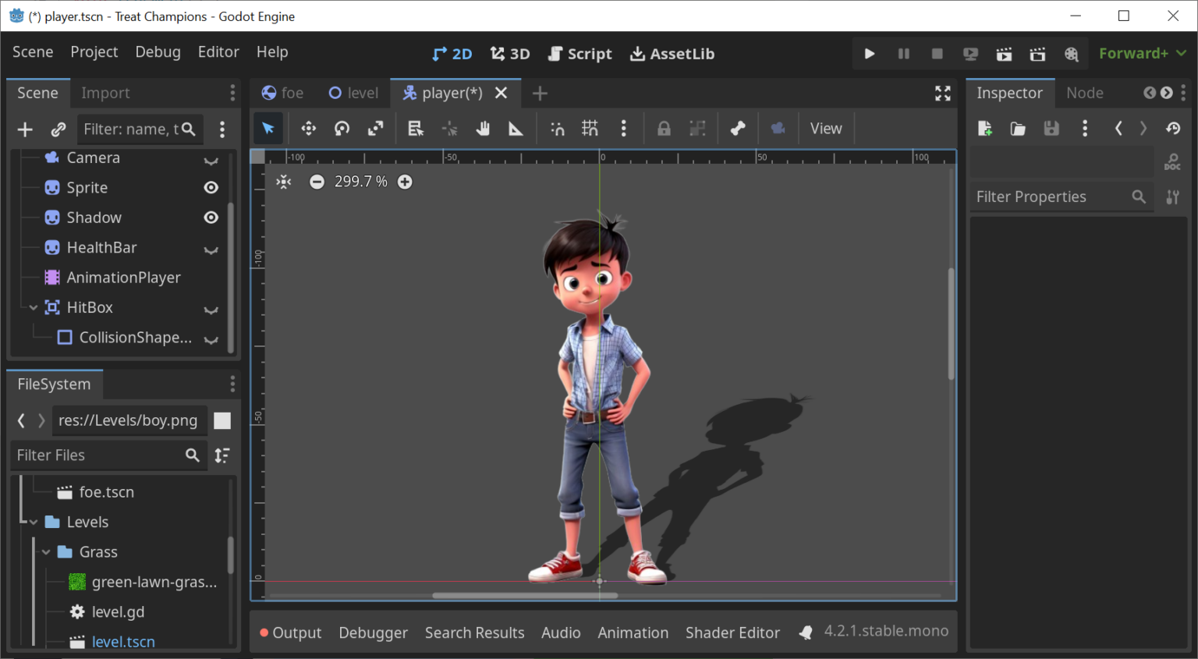Select the Ruler Mode tool
Image resolution: width=1198 pixels, height=659 pixels.
click(516, 129)
